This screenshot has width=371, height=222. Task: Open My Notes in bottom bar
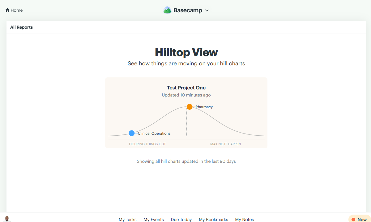tap(244, 220)
